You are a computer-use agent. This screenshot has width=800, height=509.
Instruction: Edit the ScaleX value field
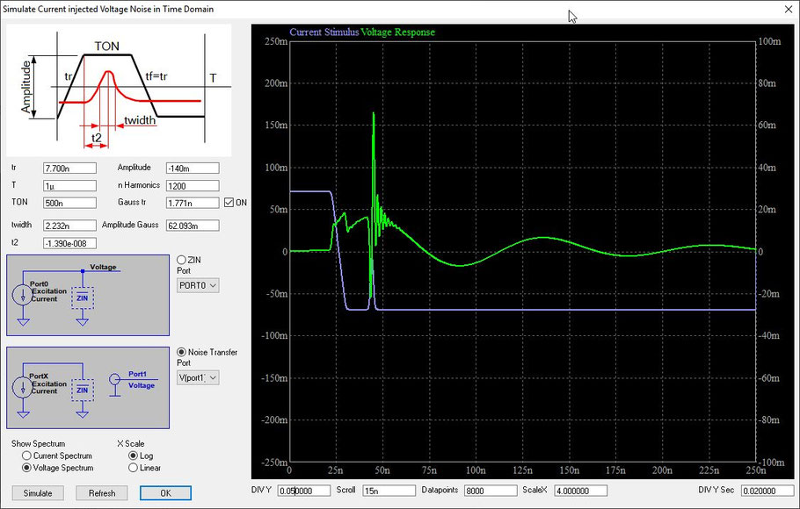coord(581,491)
